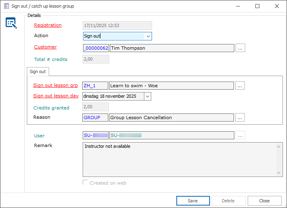287x208 pixels.
Task: Click the sign-out details icon on left
Action: coord(11,23)
